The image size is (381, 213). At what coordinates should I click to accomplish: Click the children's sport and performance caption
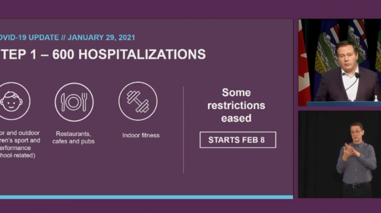pos(20,144)
